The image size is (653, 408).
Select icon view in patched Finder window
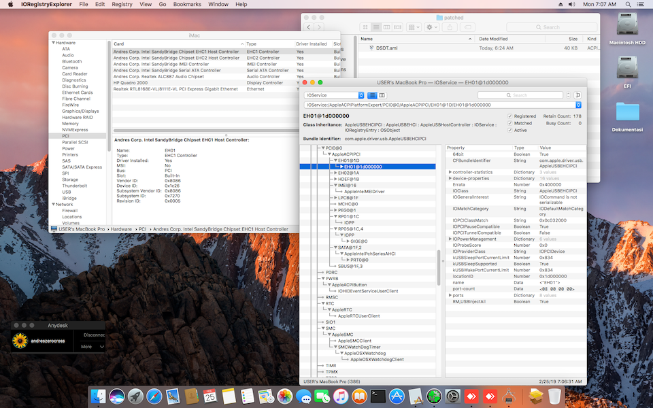[365, 27]
